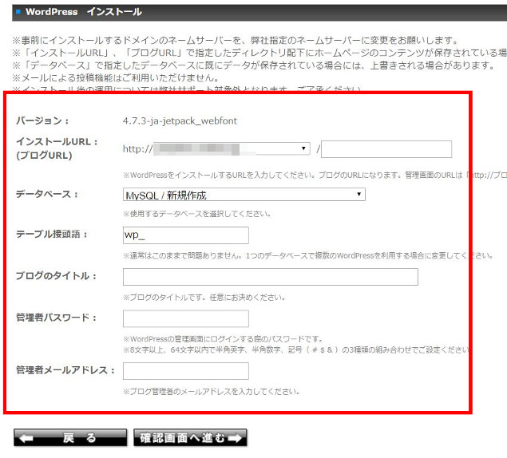507x458 pixels.
Task: Click the テーブル接頭語： label
Action: [52, 235]
